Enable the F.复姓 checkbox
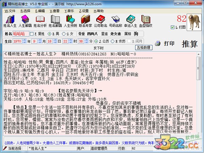Image resolution: width=204 pixels, height=153 pixels. point(32,34)
